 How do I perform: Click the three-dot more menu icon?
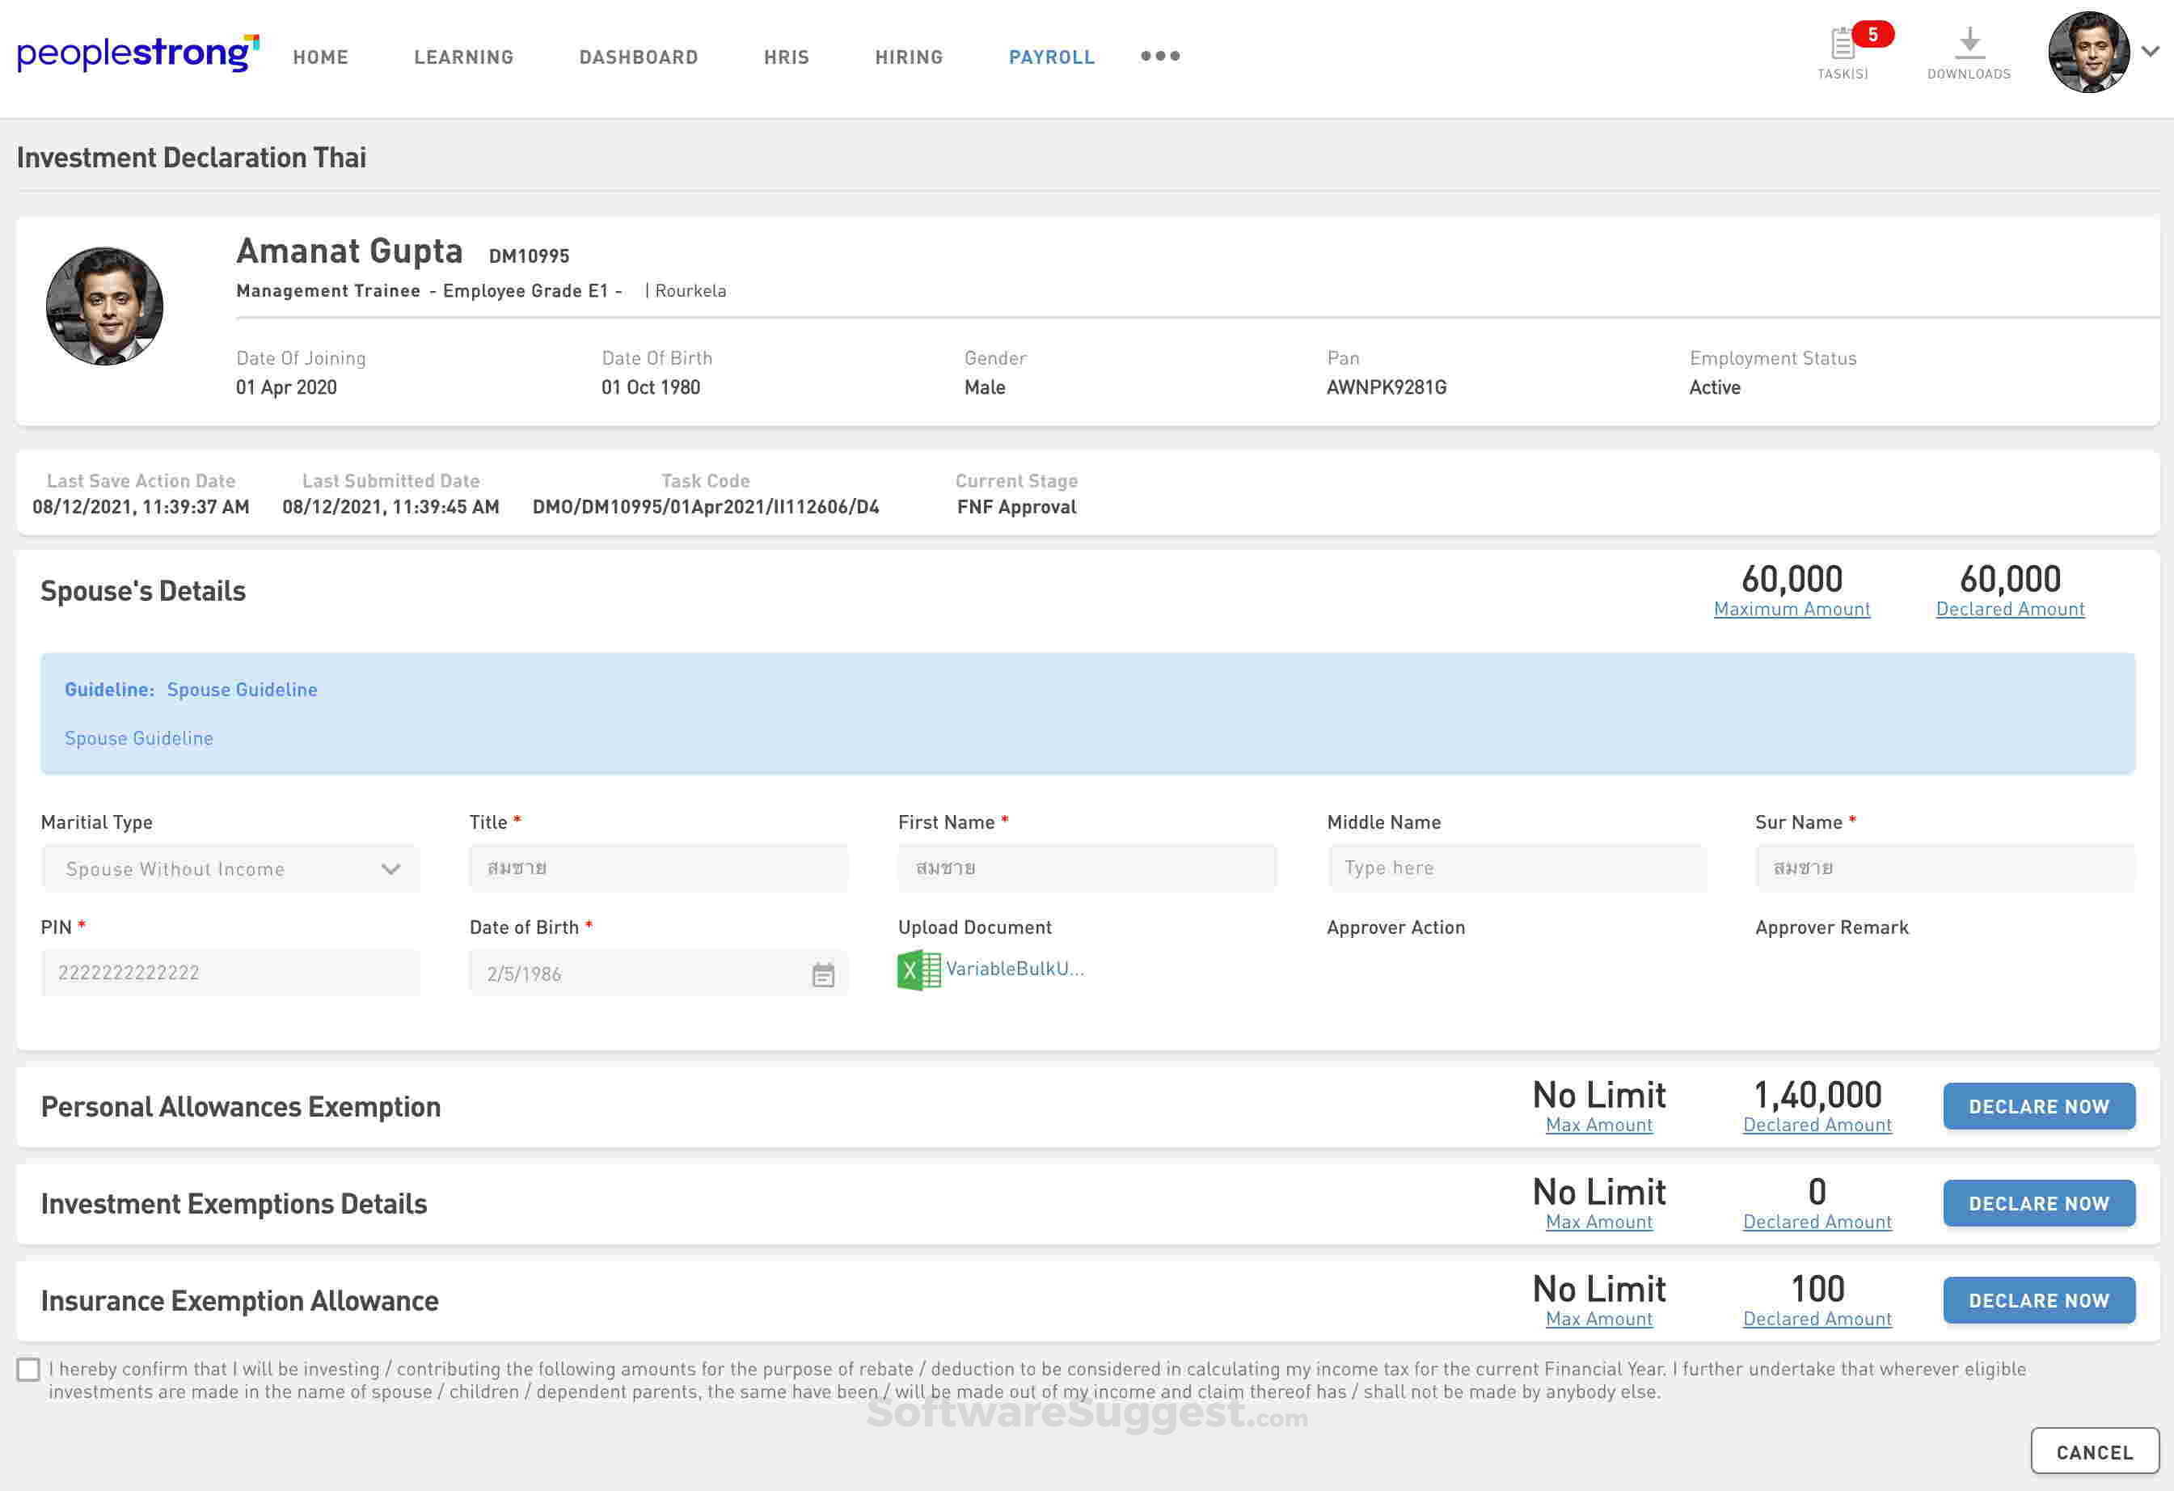pyautogui.click(x=1160, y=56)
